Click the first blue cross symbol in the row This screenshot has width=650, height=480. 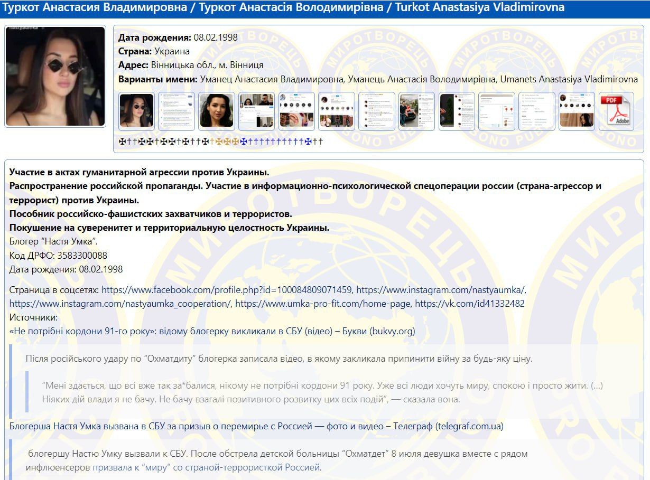pos(243,142)
